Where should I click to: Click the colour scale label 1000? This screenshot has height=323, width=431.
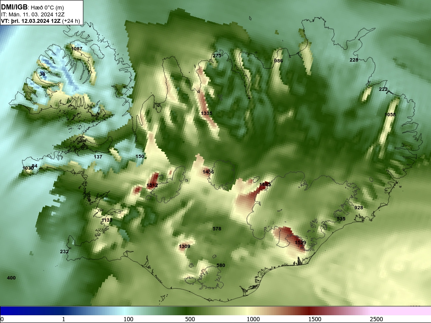[253, 319]
